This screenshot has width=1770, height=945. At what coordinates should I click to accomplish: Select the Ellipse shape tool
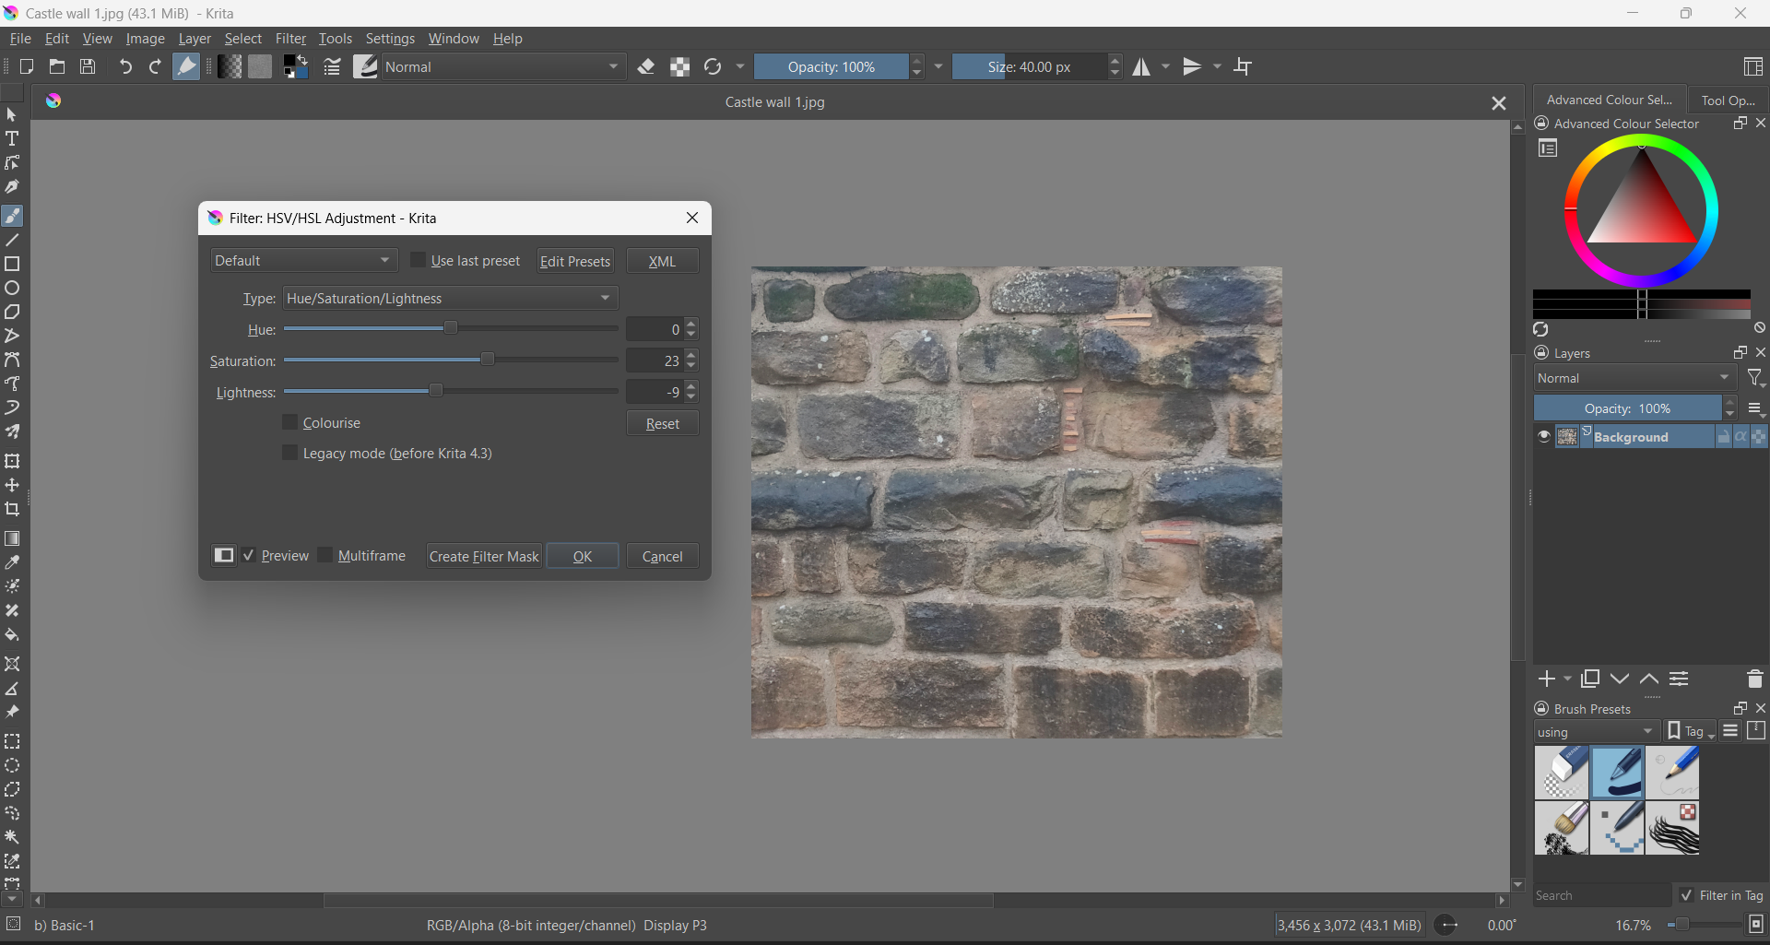point(12,289)
